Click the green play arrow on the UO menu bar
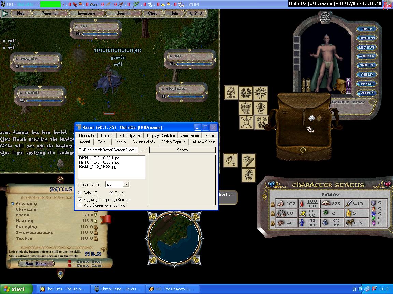The height and width of the screenshot is (294, 393). 4,13
